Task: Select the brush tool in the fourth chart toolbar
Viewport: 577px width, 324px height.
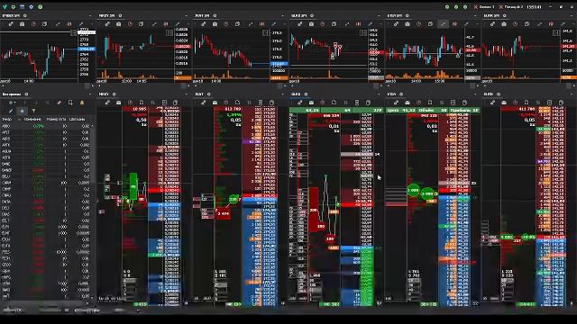Action: tap(371, 24)
